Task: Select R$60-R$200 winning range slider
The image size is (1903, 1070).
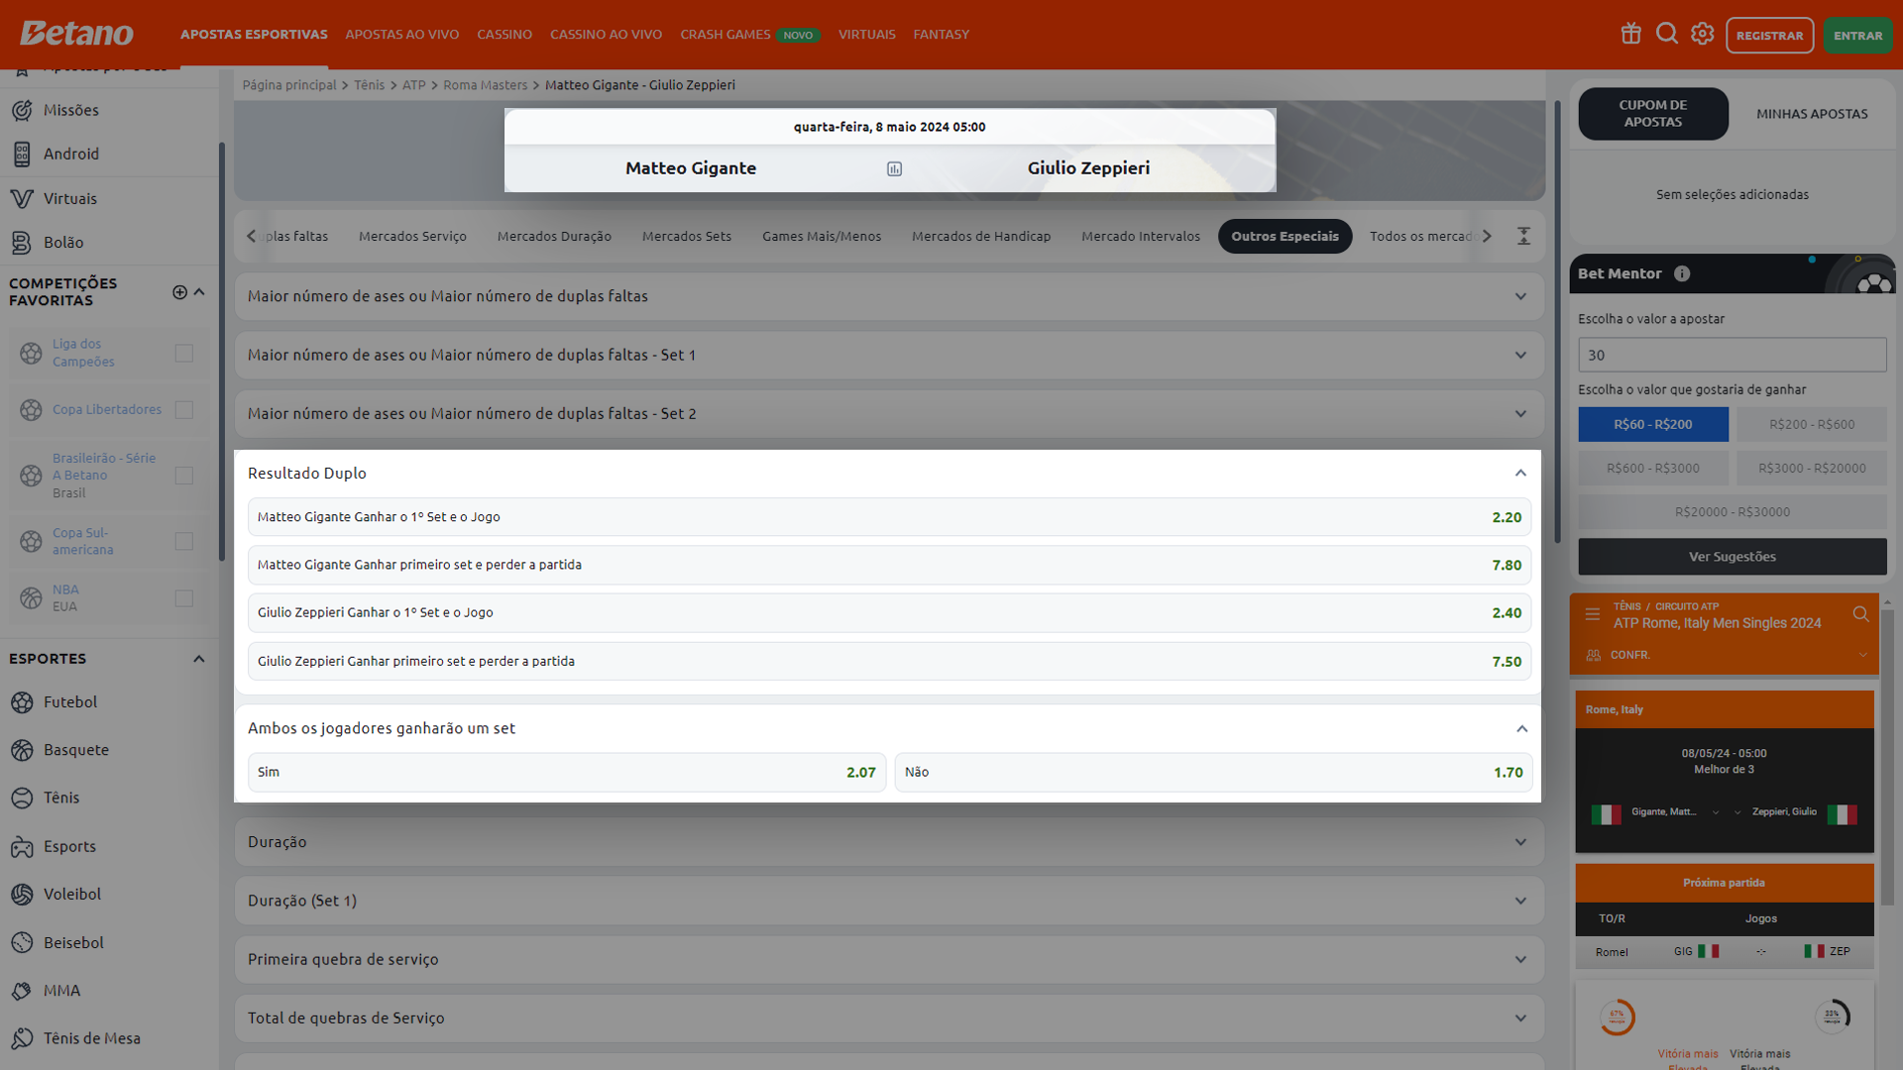Action: click(1653, 425)
